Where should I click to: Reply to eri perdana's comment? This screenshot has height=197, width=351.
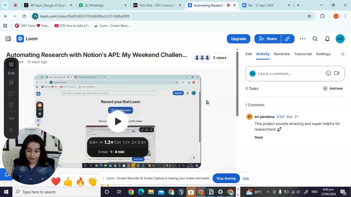[259, 137]
